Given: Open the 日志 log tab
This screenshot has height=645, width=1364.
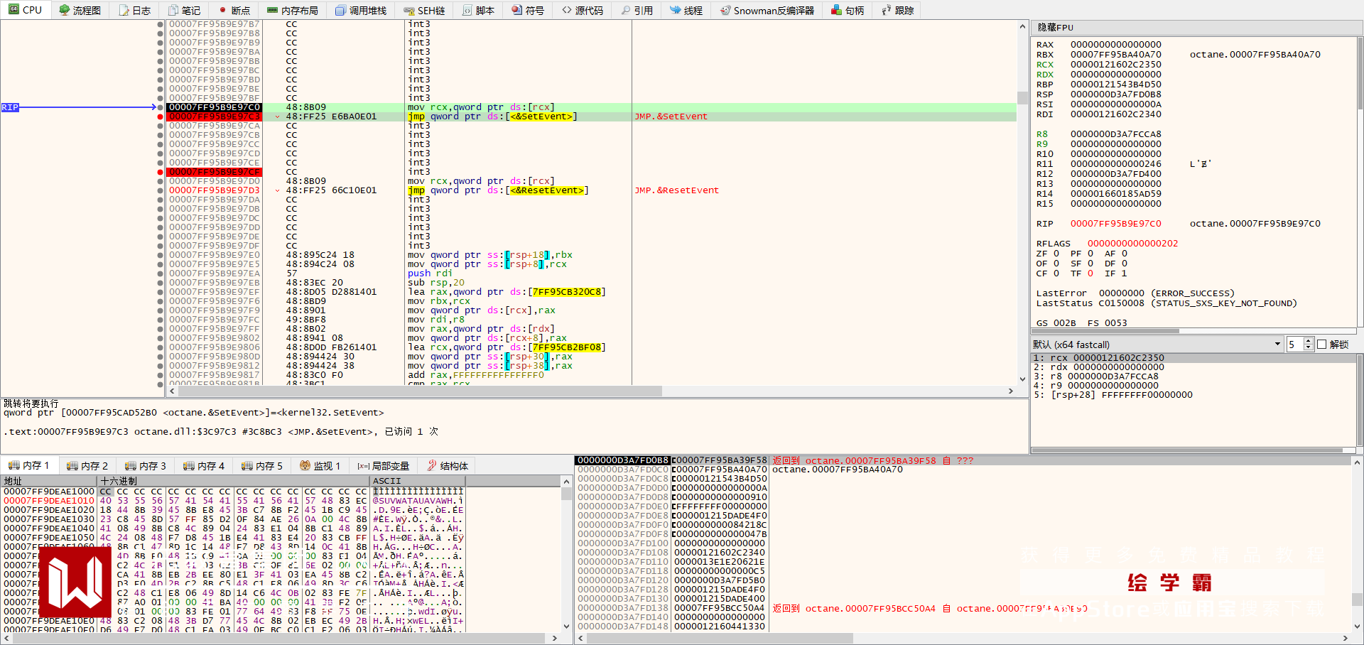Looking at the screenshot, I should 134,10.
